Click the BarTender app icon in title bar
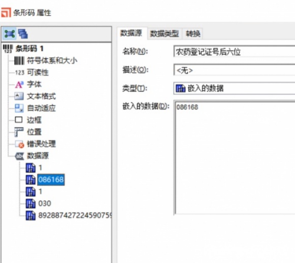Viewport: 295px width, 263px height. pos(6,12)
